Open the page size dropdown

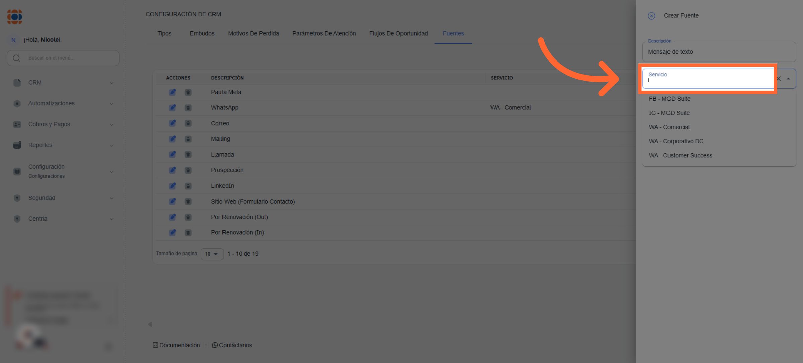pyautogui.click(x=212, y=254)
